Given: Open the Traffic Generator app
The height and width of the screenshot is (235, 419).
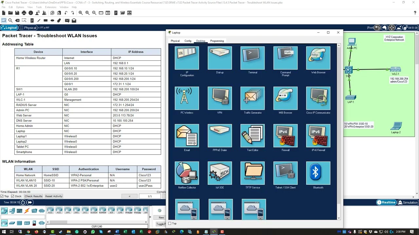Looking at the screenshot, I should coord(253,98).
